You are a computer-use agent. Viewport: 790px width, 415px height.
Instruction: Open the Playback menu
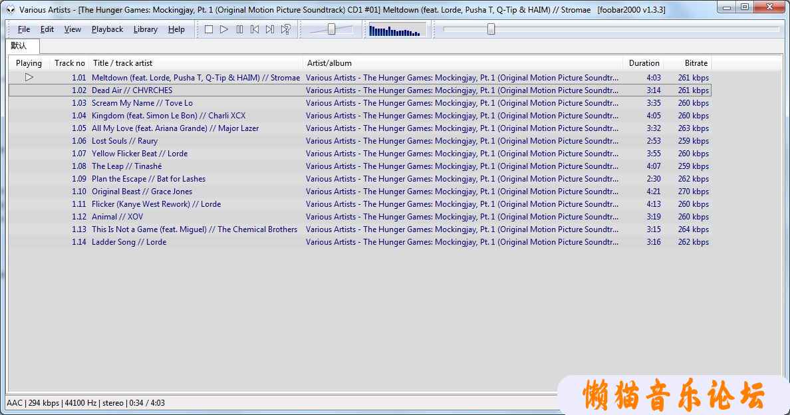tap(107, 29)
